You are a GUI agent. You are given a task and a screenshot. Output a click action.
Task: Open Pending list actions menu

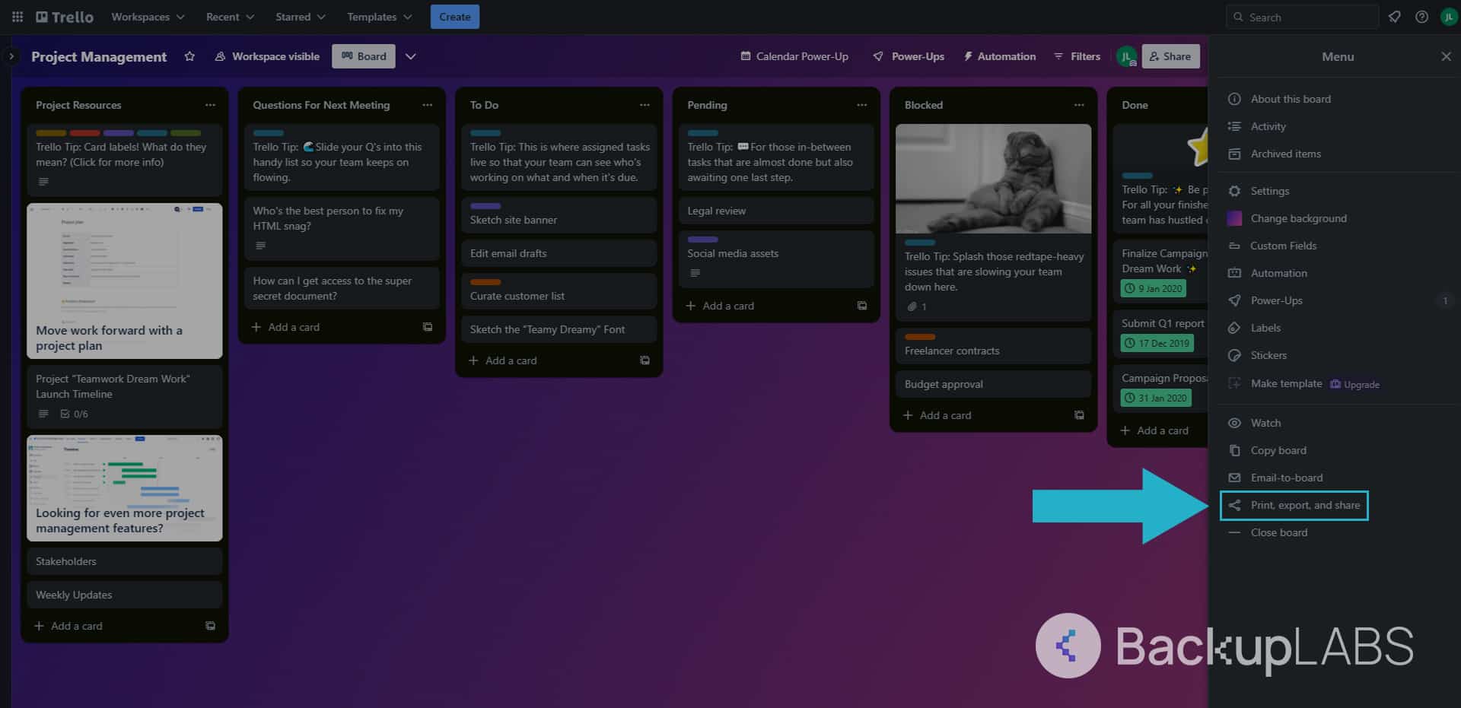pyautogui.click(x=861, y=105)
